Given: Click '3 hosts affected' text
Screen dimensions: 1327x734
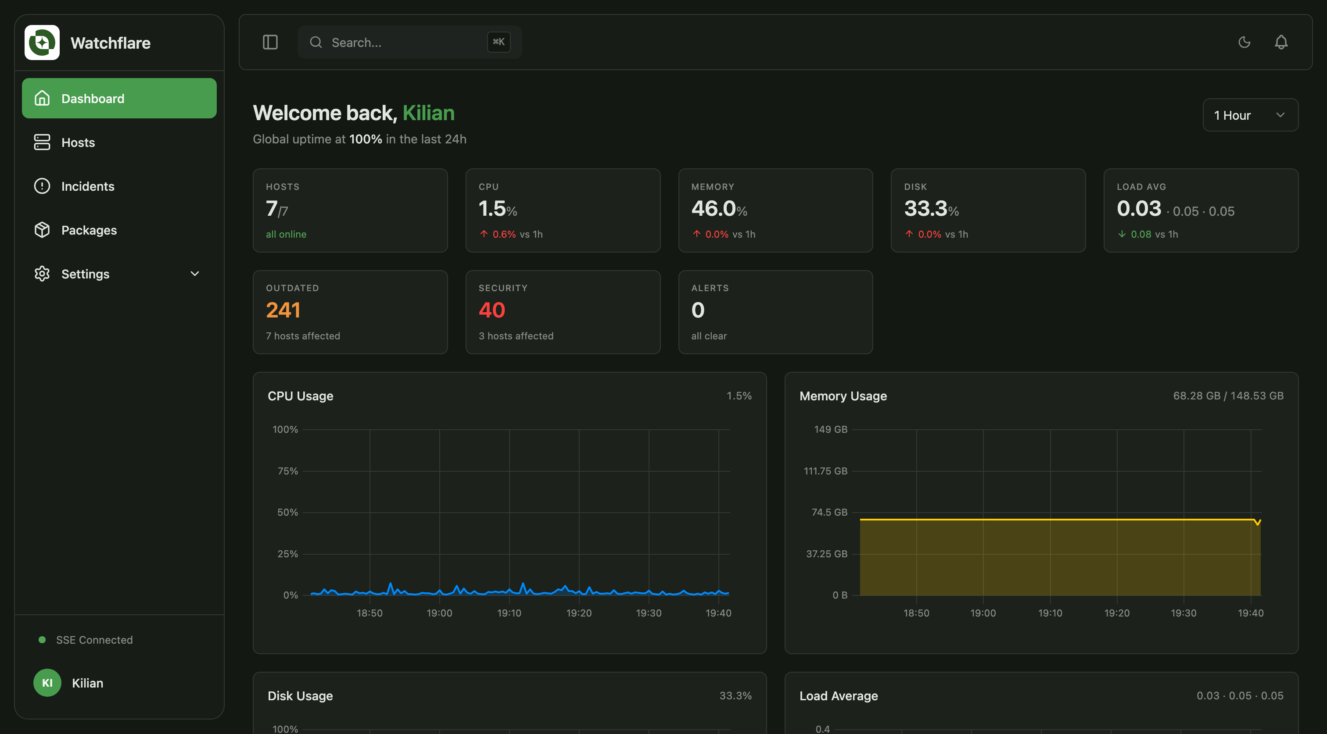Looking at the screenshot, I should pos(516,335).
